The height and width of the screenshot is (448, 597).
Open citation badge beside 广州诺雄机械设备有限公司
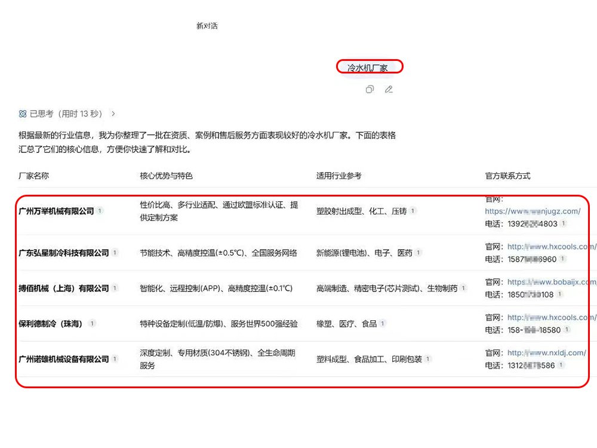click(115, 359)
